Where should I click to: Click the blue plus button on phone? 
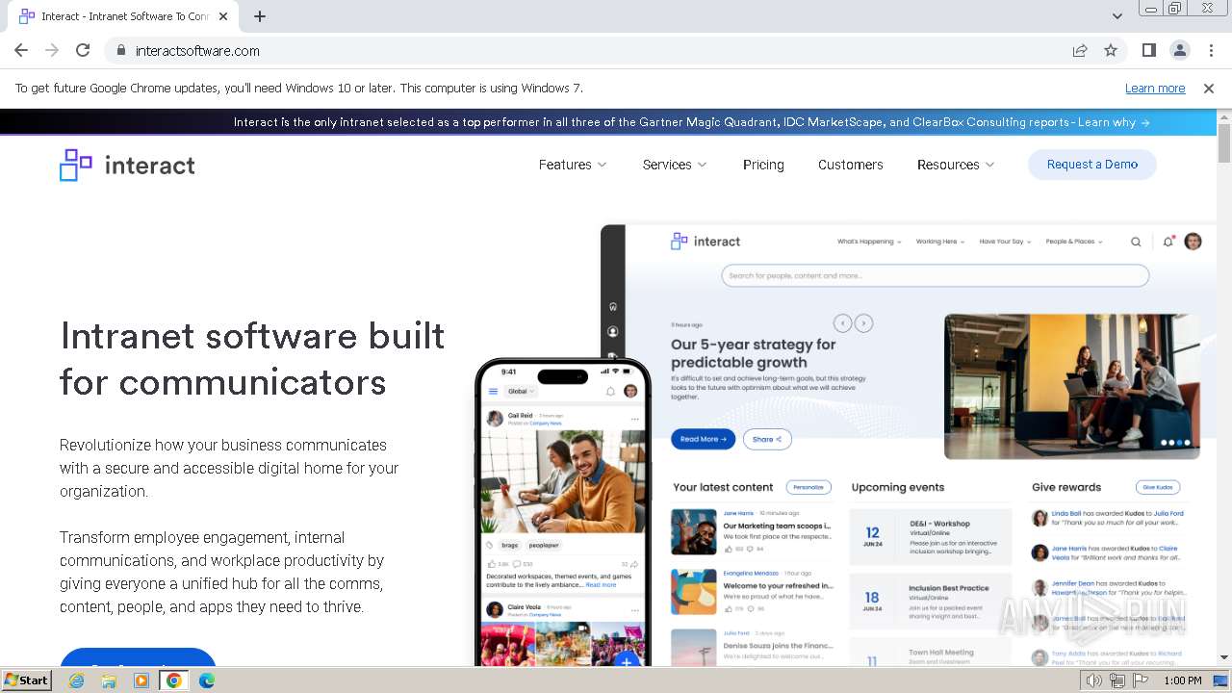[627, 661]
